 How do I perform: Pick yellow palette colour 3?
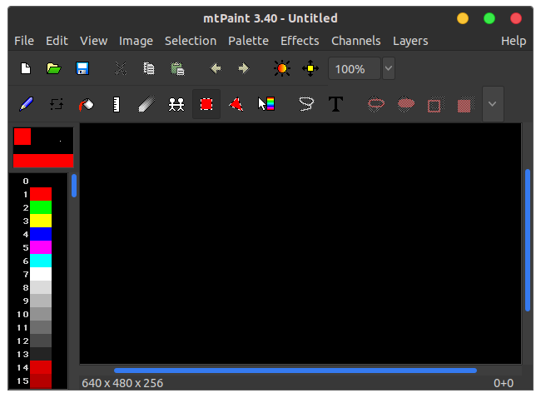(x=41, y=221)
